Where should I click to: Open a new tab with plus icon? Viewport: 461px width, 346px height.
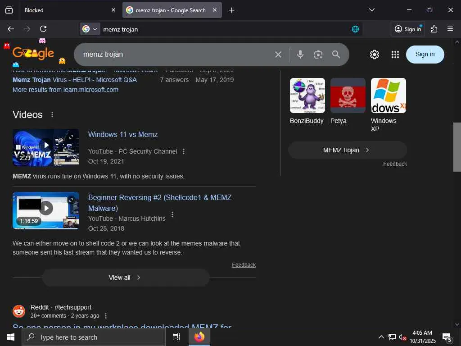[231, 10]
